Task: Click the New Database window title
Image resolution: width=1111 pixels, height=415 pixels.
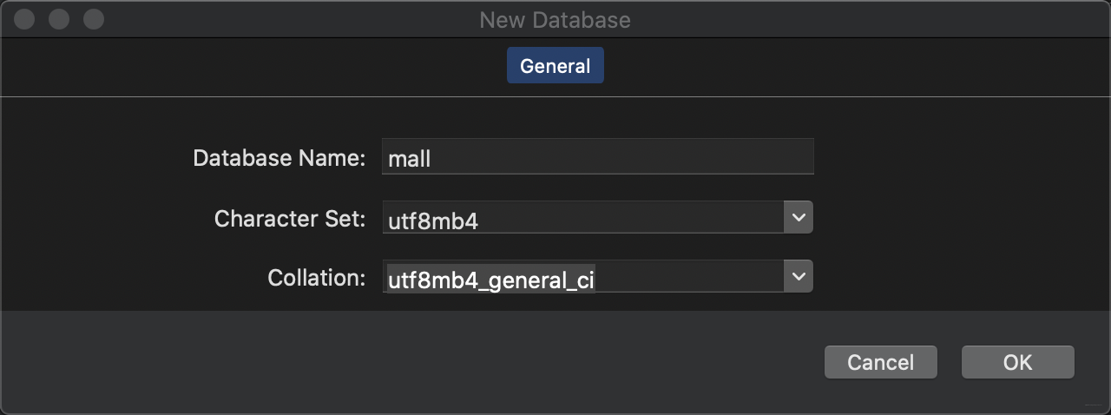Action: 555,19
